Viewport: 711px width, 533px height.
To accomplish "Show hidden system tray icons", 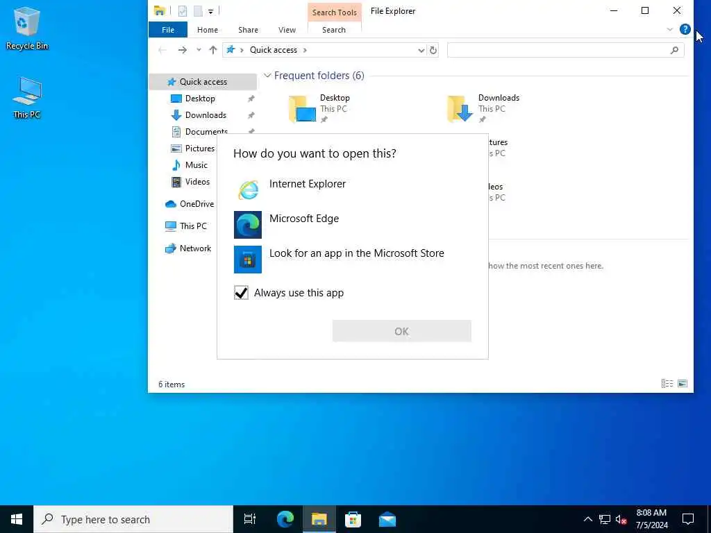I will click(x=587, y=519).
